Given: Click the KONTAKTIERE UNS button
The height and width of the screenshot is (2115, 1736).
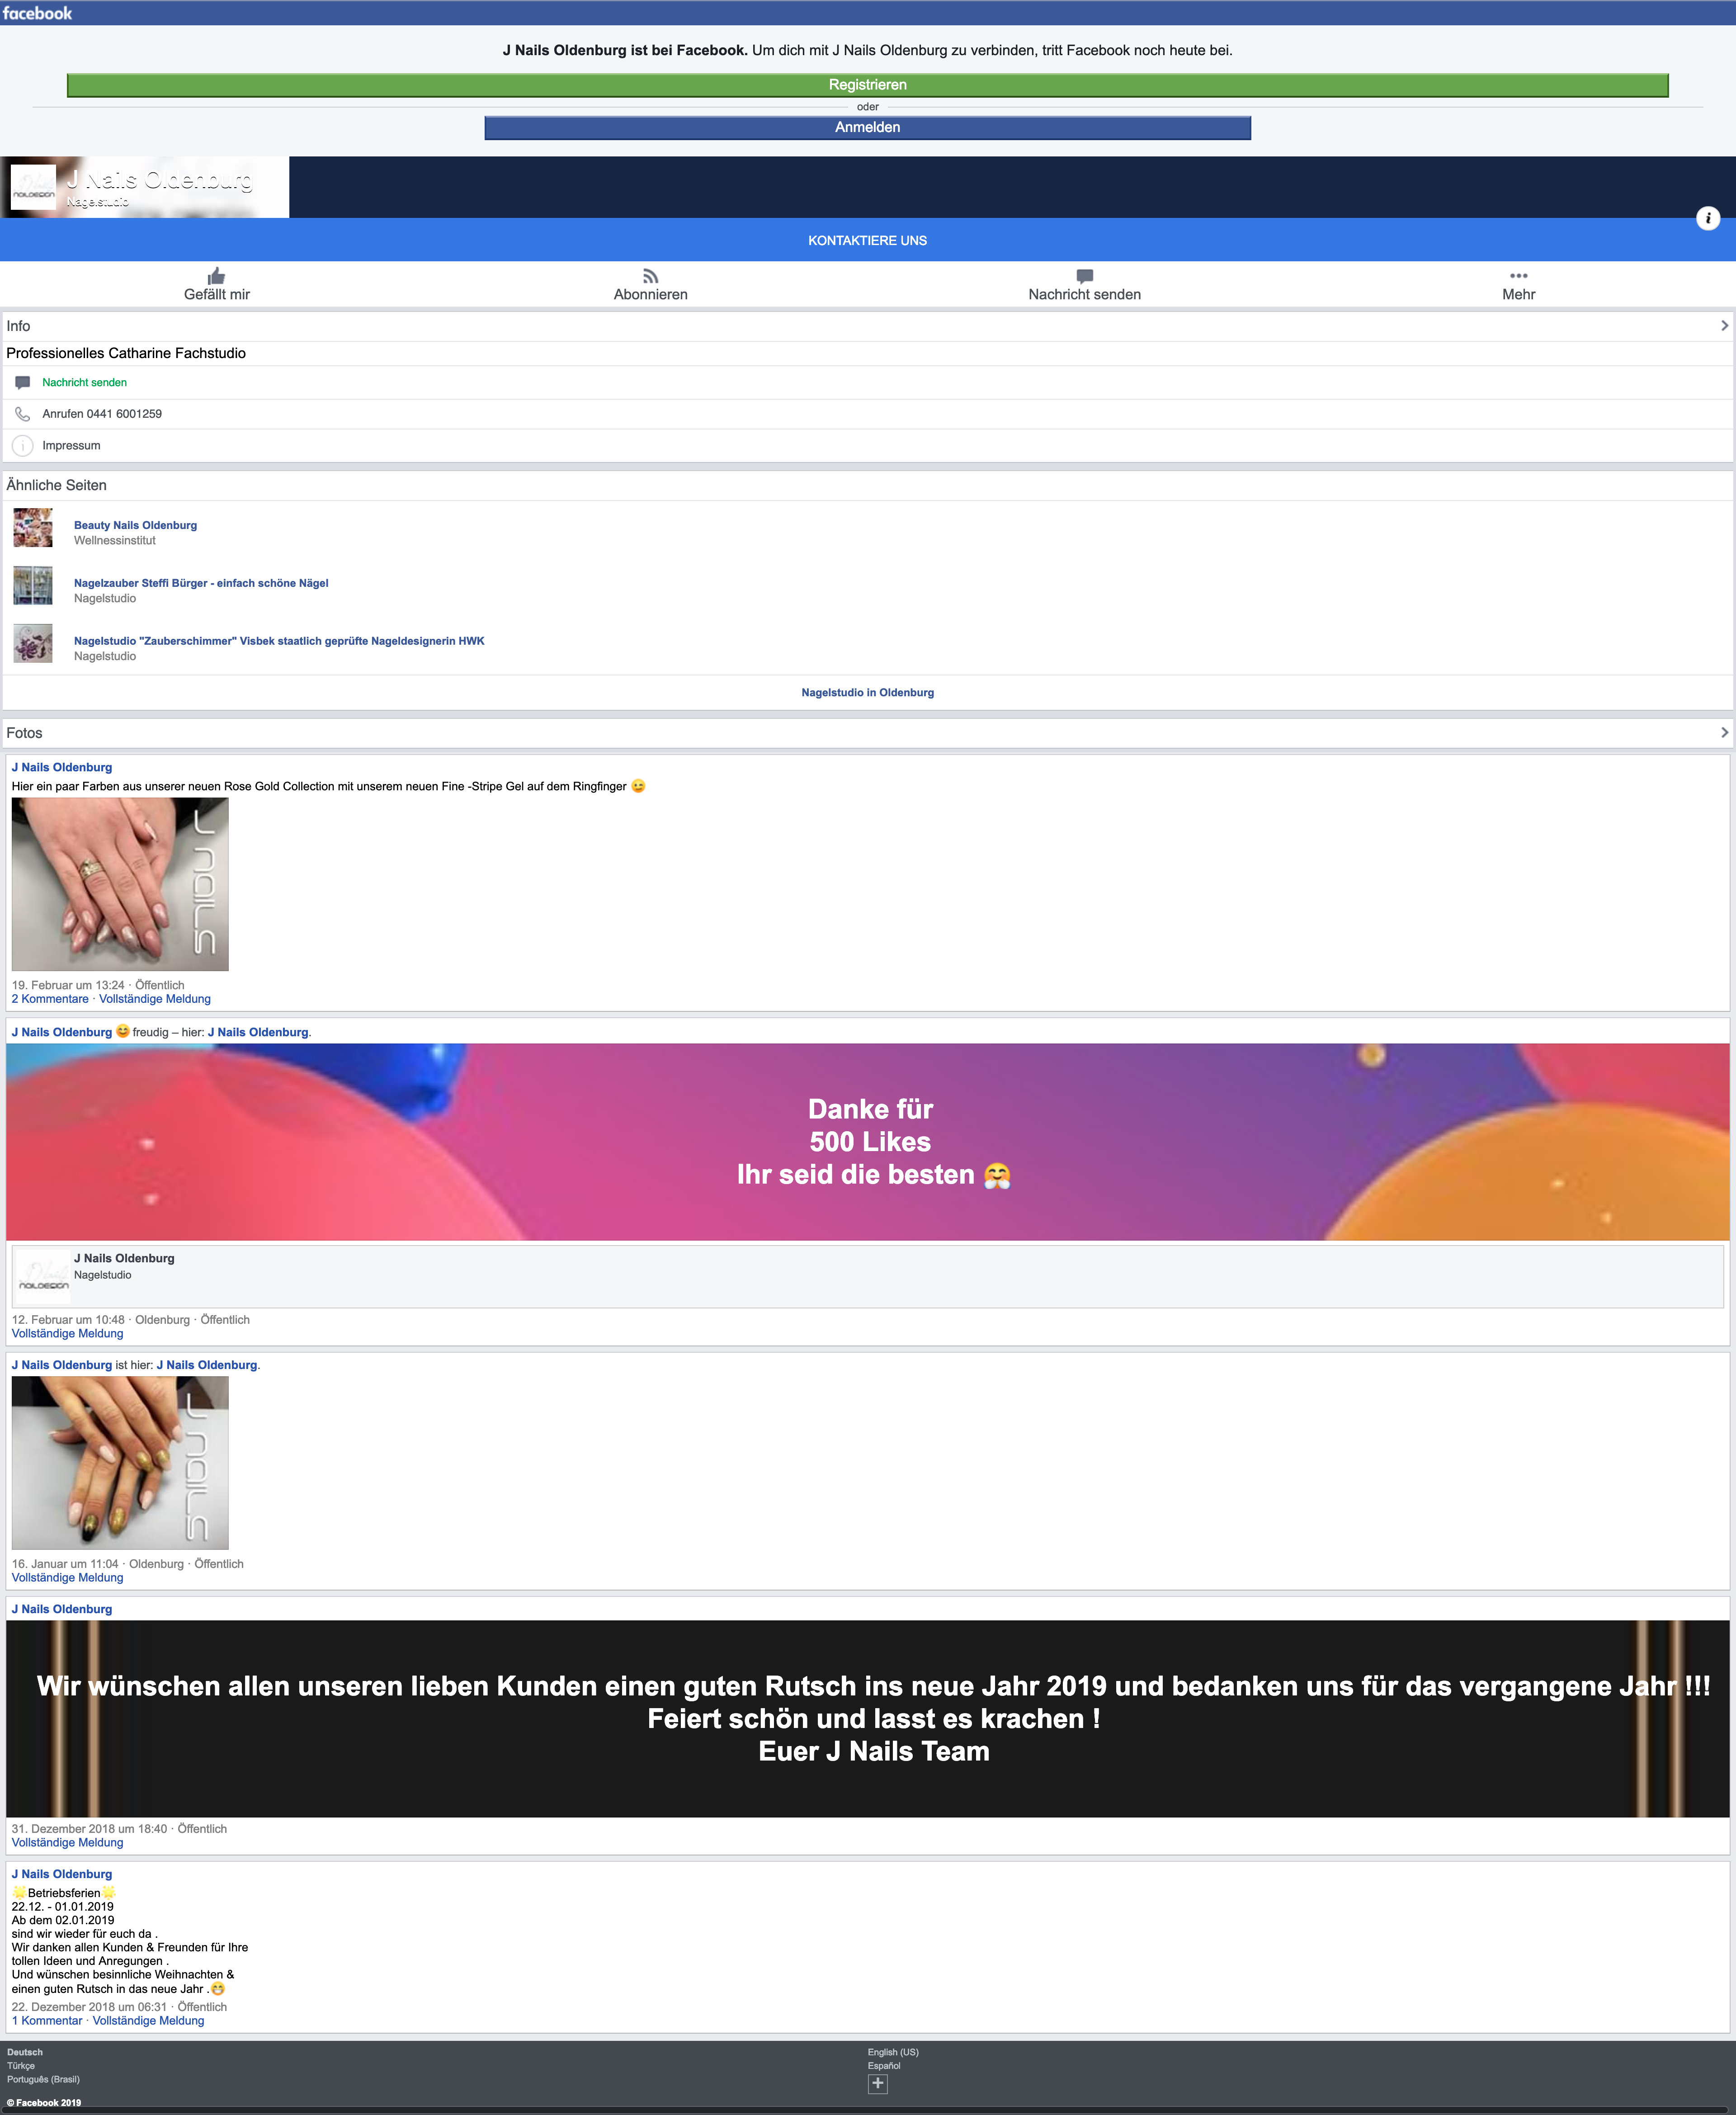Looking at the screenshot, I should [x=867, y=240].
